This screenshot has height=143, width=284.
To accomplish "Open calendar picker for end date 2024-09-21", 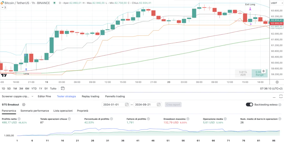I will (x=158, y=104).
